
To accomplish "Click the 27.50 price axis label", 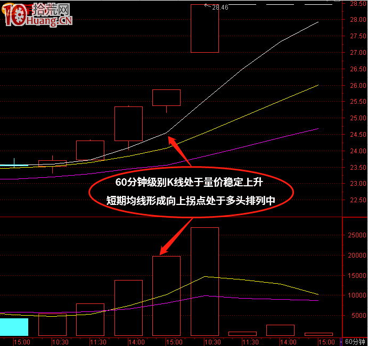I will (358, 36).
